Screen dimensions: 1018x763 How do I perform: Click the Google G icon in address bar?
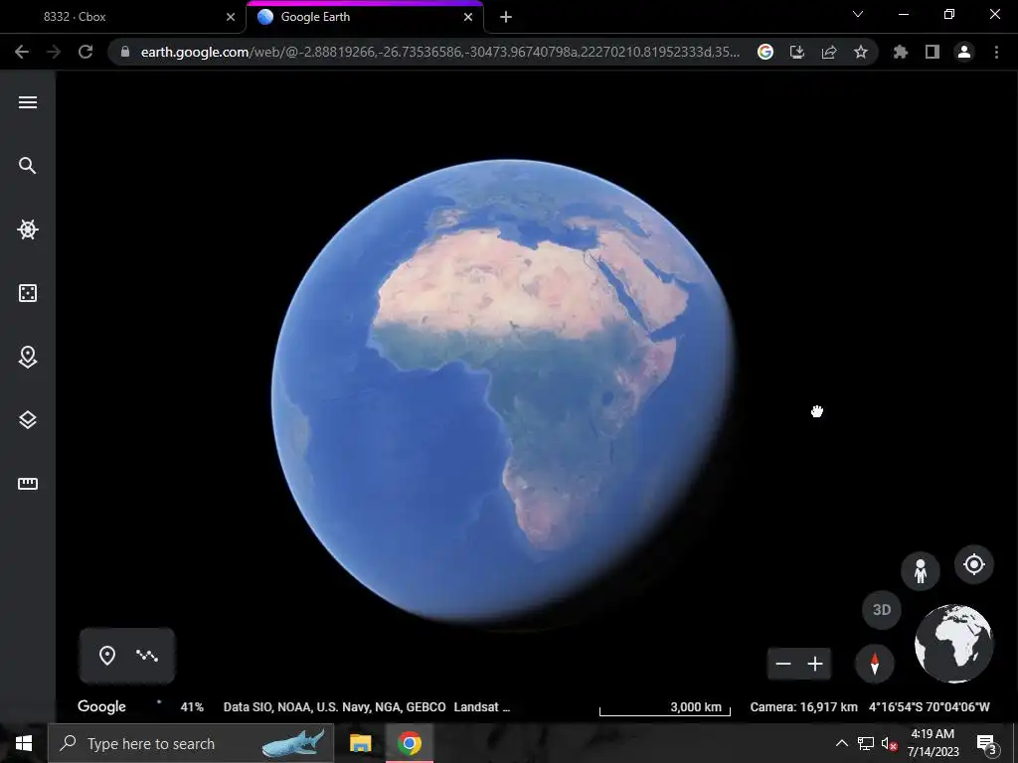[765, 52]
